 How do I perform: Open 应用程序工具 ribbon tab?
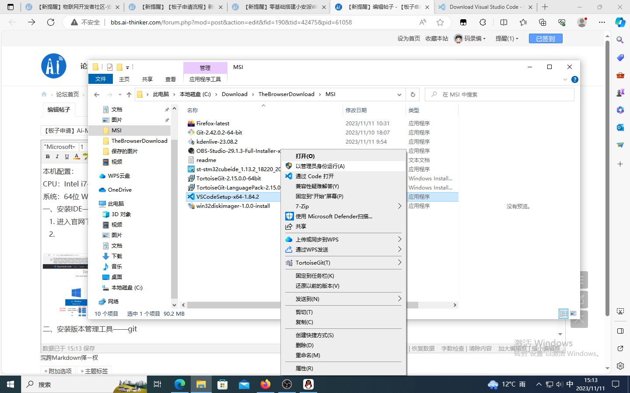pyautogui.click(x=205, y=79)
